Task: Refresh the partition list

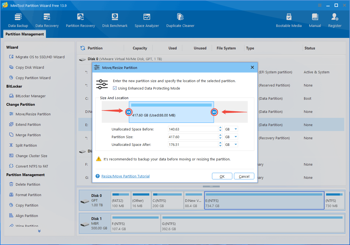Action: (x=82, y=48)
